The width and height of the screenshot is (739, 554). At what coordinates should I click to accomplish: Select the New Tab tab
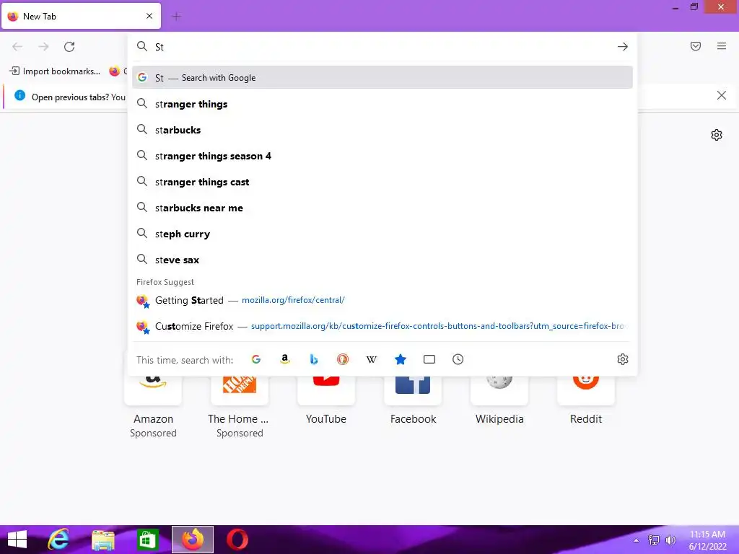click(81, 16)
